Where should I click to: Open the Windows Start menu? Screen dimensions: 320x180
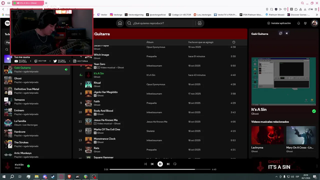click(x=4, y=177)
